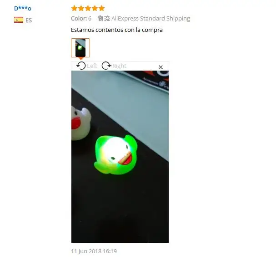Click the fourth orange rating star
276x261 pixels.
[x=95, y=8]
